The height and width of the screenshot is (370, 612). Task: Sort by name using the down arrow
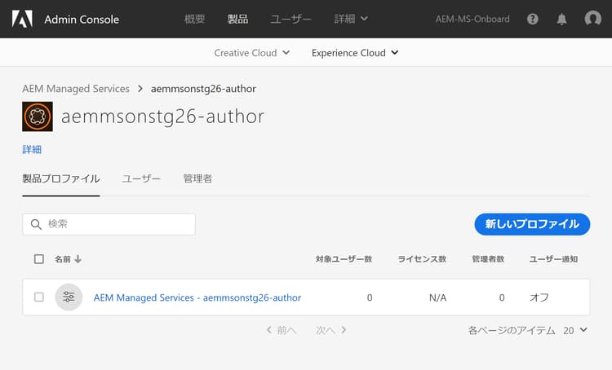(78, 259)
